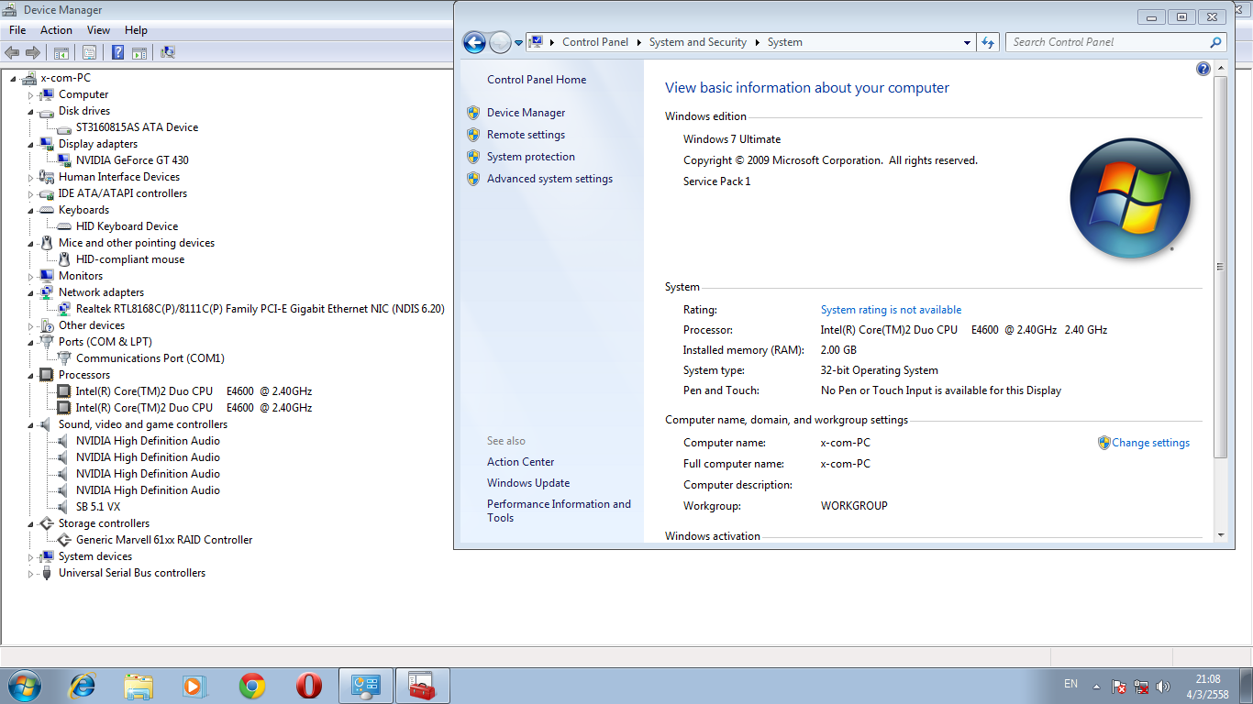Switch to the Control Panel taskbar button
The width and height of the screenshot is (1253, 704).
pyautogui.click(x=366, y=686)
